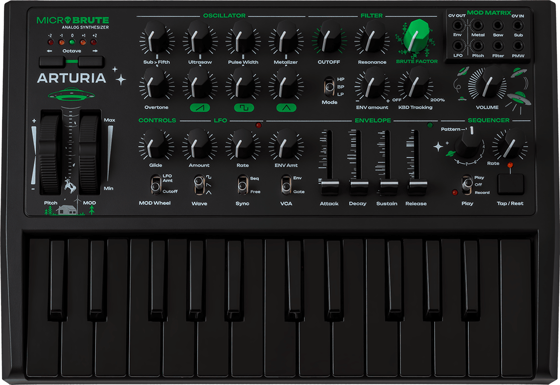
Task: Click the Pitch jack in Mod Matrix
Action: point(477,46)
